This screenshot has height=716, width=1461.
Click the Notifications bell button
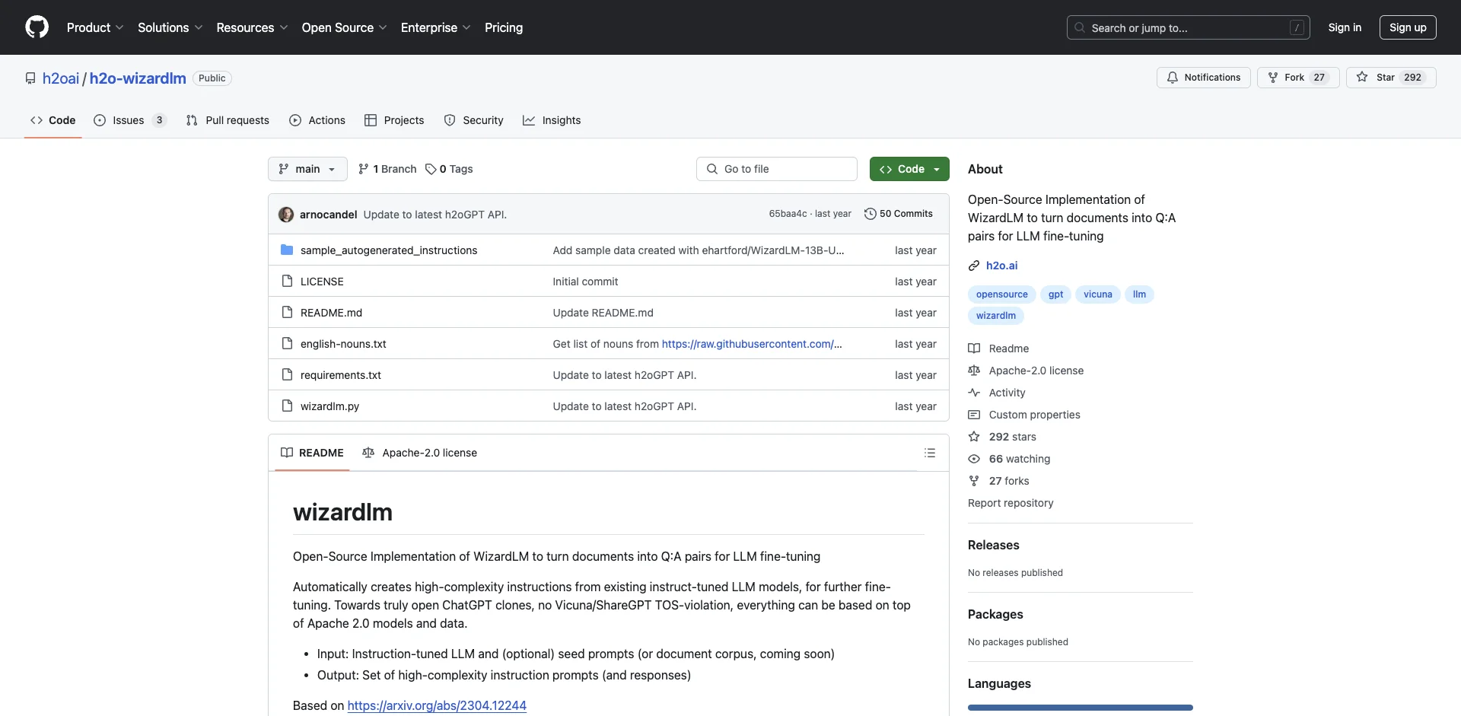tap(1204, 78)
